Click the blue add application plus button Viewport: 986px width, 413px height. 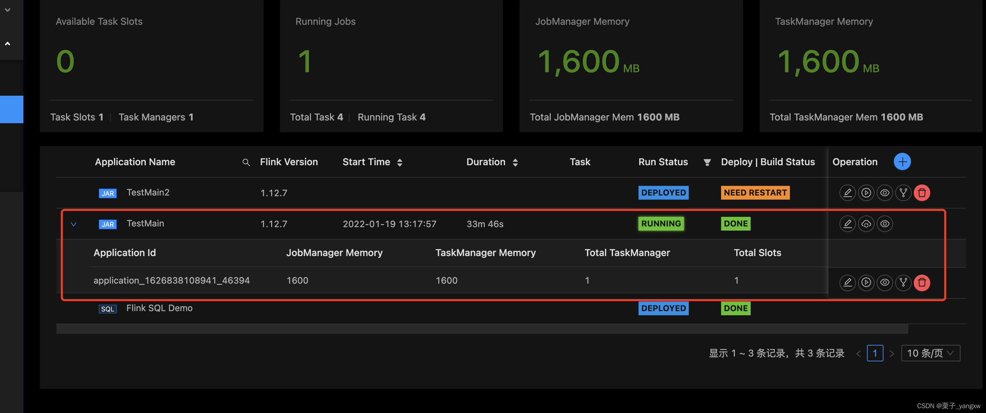(902, 161)
